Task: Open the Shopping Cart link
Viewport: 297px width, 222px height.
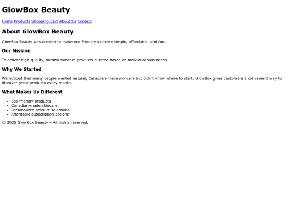Action: [45, 21]
